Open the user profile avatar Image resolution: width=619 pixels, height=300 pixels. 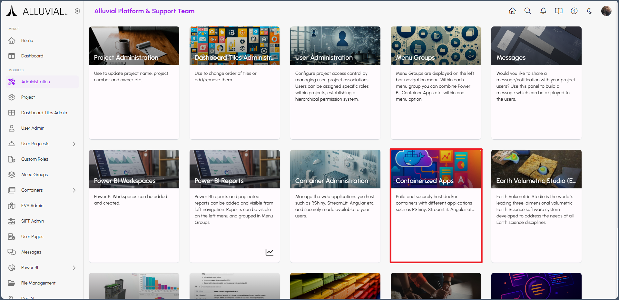606,11
